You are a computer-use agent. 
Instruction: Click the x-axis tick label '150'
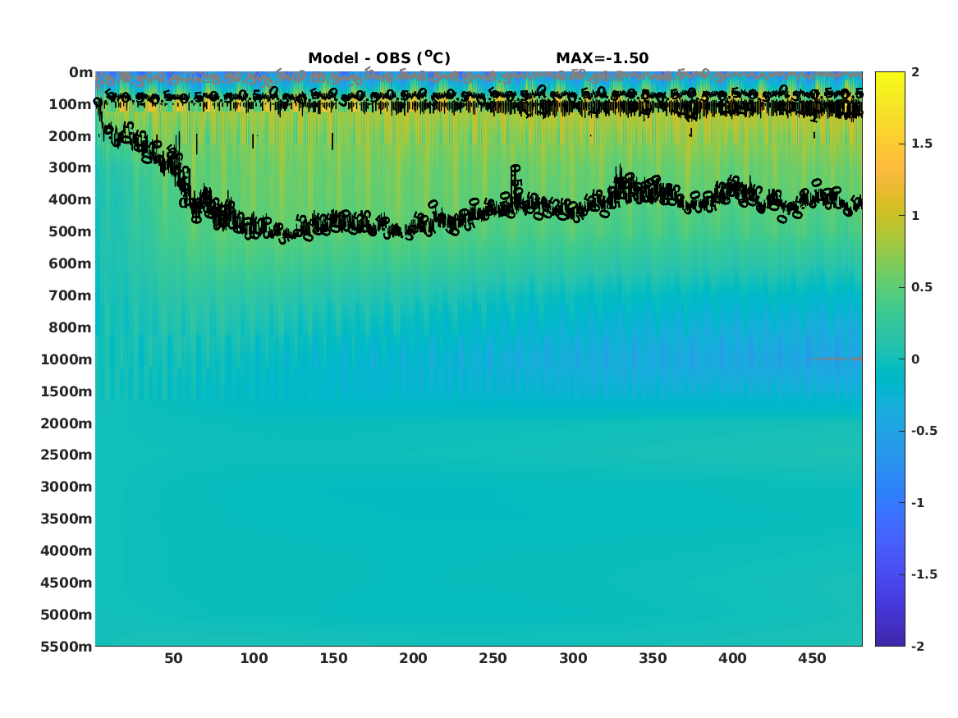pyautogui.click(x=333, y=658)
